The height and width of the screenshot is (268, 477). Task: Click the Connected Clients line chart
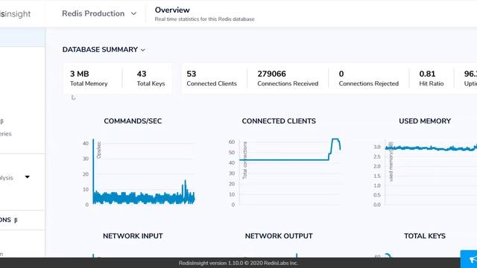point(285,173)
